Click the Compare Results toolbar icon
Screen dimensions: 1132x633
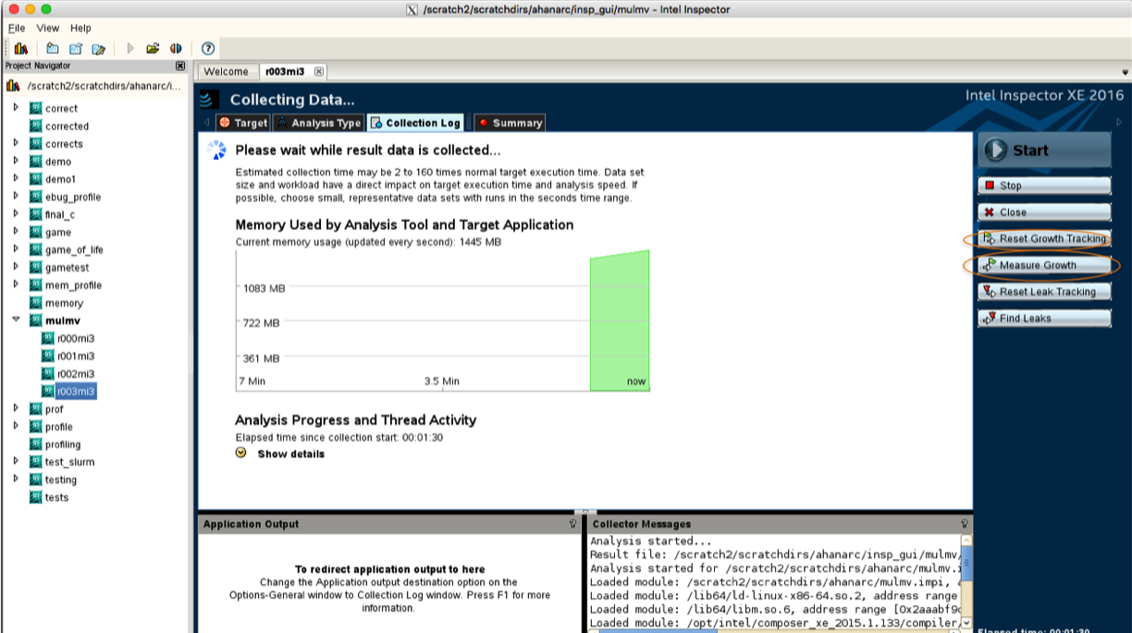pyautogui.click(x=175, y=48)
